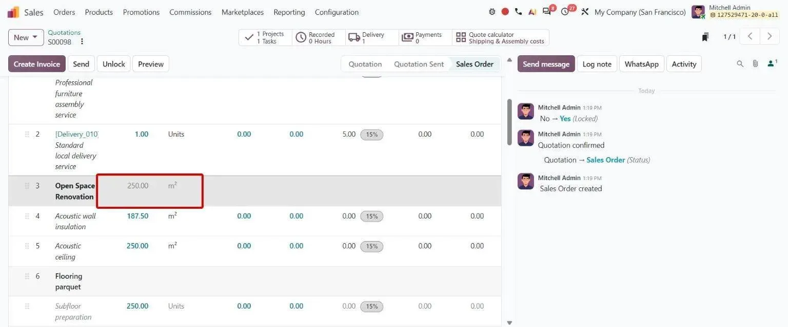Open the three-dot actions menu beside S00098
The width and height of the screenshot is (788, 327).
coord(82,42)
